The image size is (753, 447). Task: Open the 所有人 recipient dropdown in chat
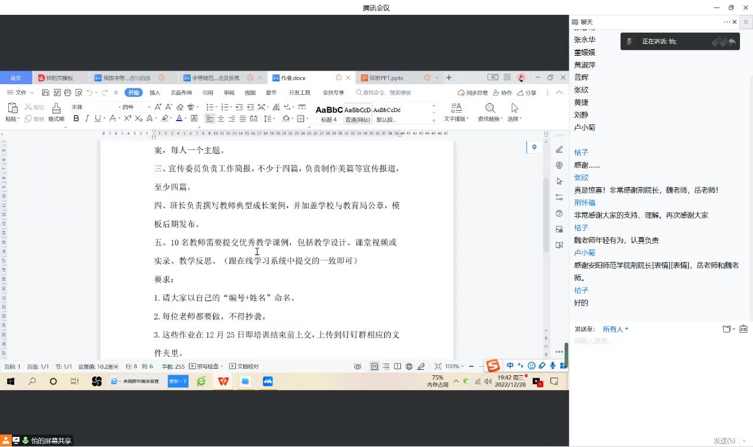[615, 329]
